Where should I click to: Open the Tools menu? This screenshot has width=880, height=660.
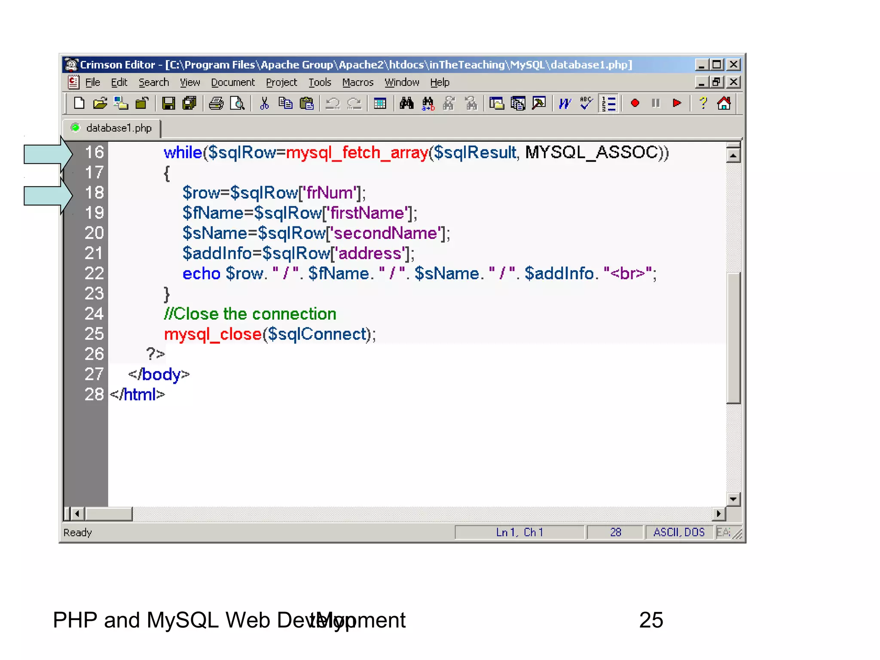(x=320, y=82)
